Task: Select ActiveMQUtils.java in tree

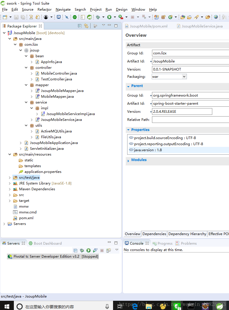Action: [x=56, y=131]
